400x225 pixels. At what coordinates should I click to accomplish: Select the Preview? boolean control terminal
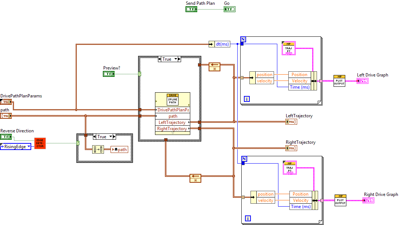(108, 74)
